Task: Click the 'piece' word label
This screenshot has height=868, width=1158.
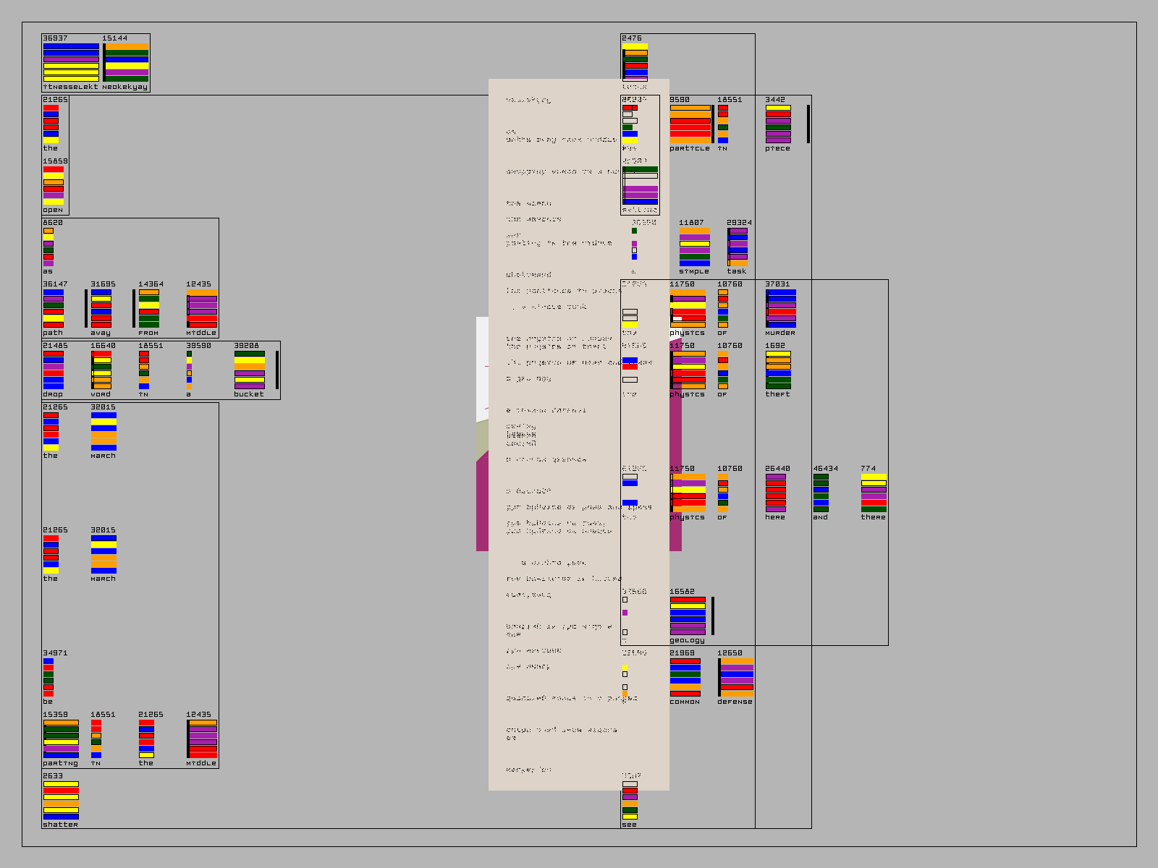Action: (x=778, y=148)
